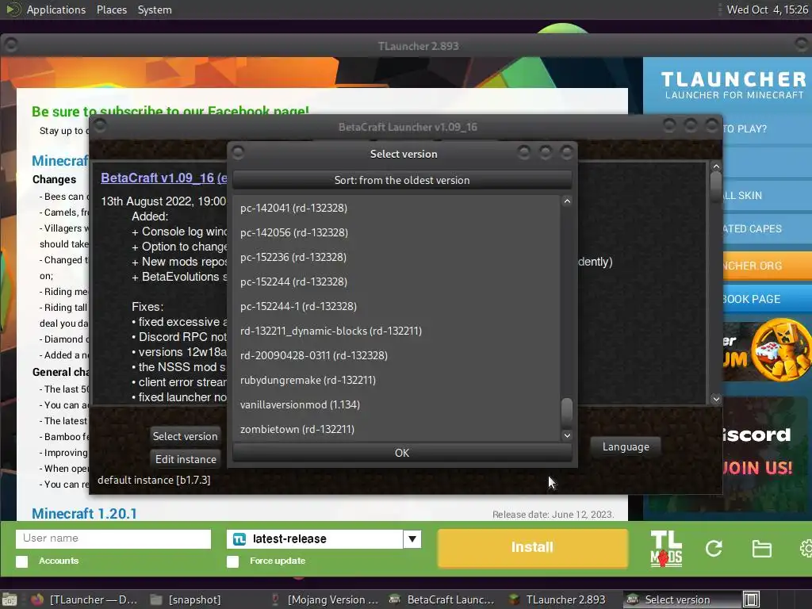Select pc-142041 (rd-132328) version
Screen dimensions: 812x609
coord(396,208)
